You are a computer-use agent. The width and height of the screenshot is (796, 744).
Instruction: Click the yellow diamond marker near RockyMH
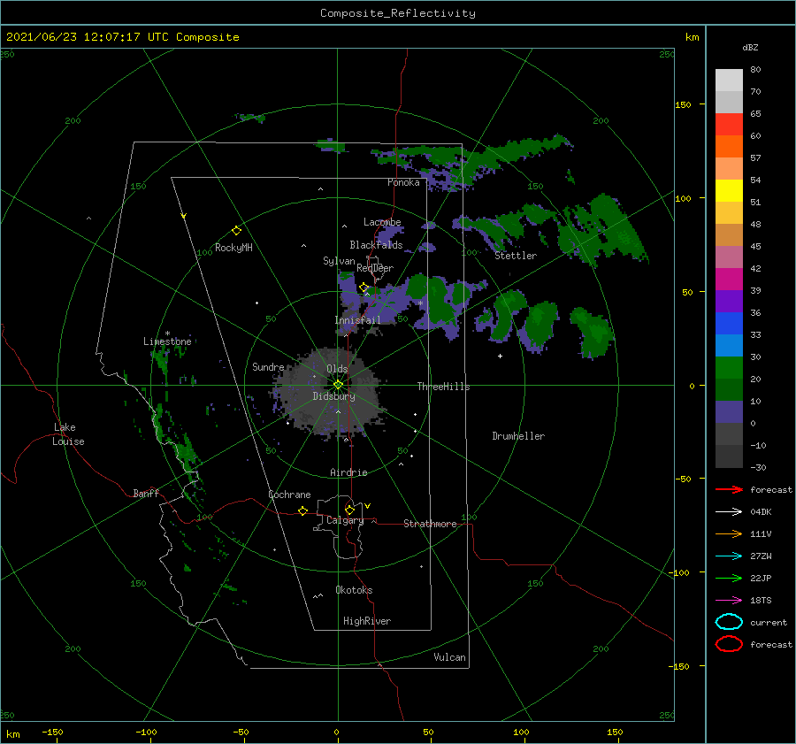[236, 231]
